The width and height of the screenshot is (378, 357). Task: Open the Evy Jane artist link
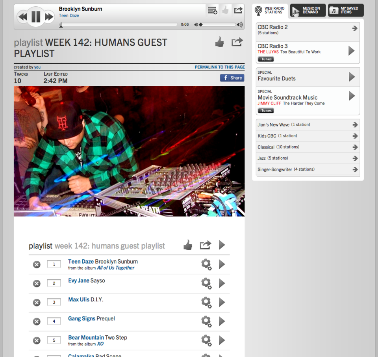79,281
